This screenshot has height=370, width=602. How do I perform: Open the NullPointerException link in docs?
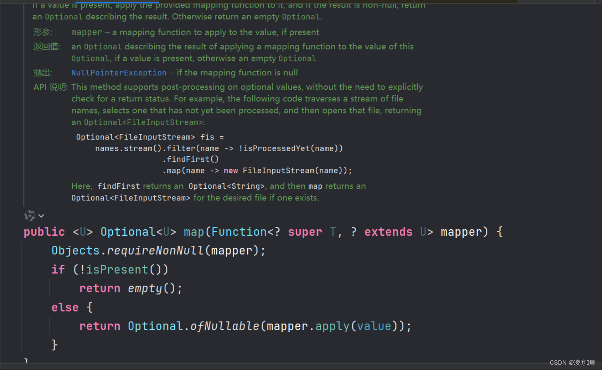119,73
